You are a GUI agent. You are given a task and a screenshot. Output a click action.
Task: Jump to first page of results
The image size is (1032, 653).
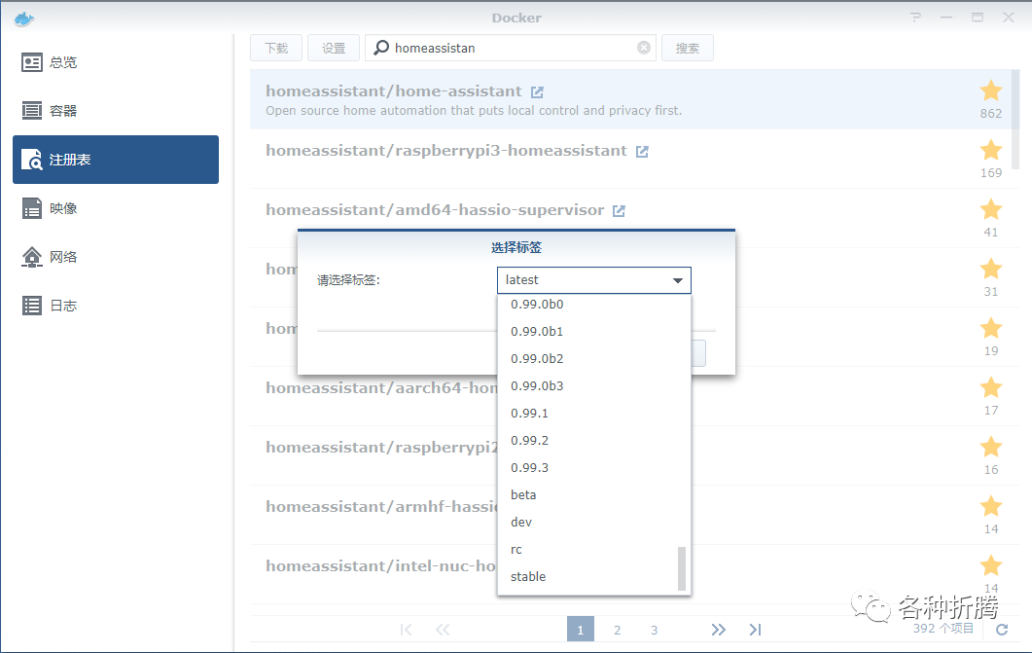click(406, 630)
